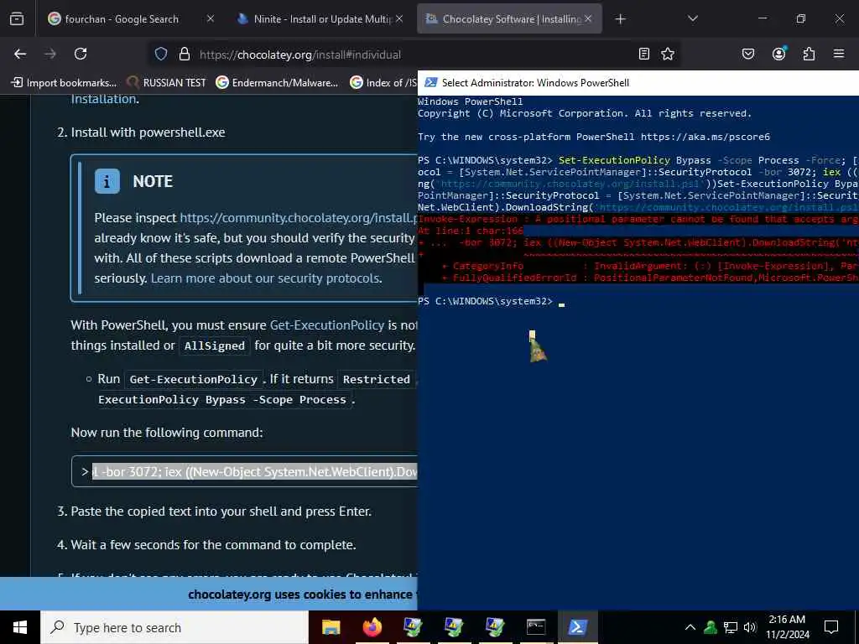Open the Pocket save icon

point(748,54)
